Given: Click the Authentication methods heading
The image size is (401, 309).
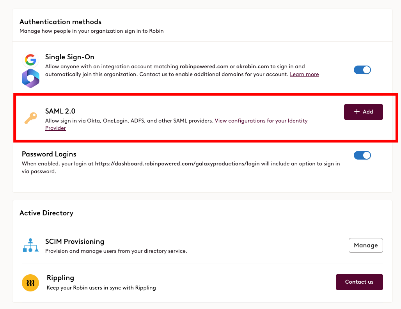Looking at the screenshot, I should point(60,22).
